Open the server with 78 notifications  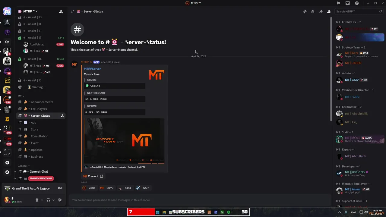click(x=7, y=90)
